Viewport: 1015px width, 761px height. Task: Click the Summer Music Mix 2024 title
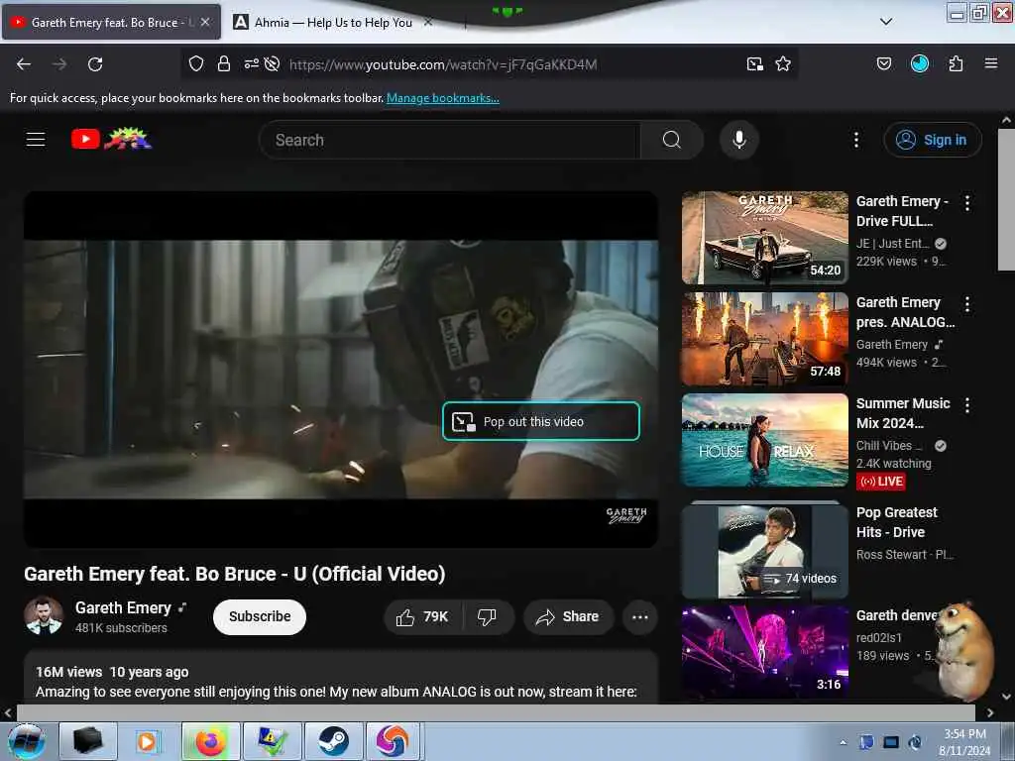tap(903, 413)
